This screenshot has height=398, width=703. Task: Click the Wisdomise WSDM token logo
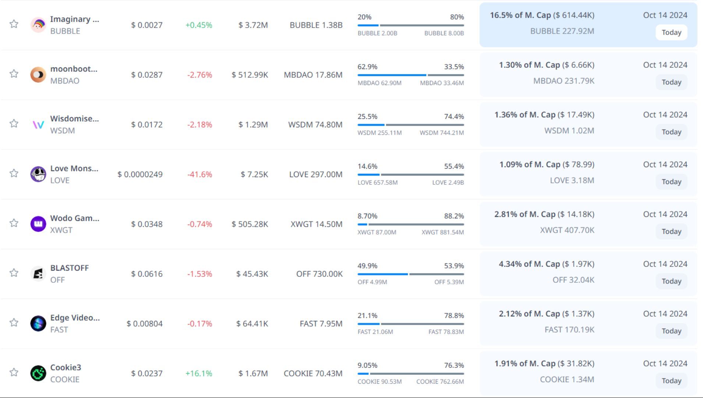38,125
